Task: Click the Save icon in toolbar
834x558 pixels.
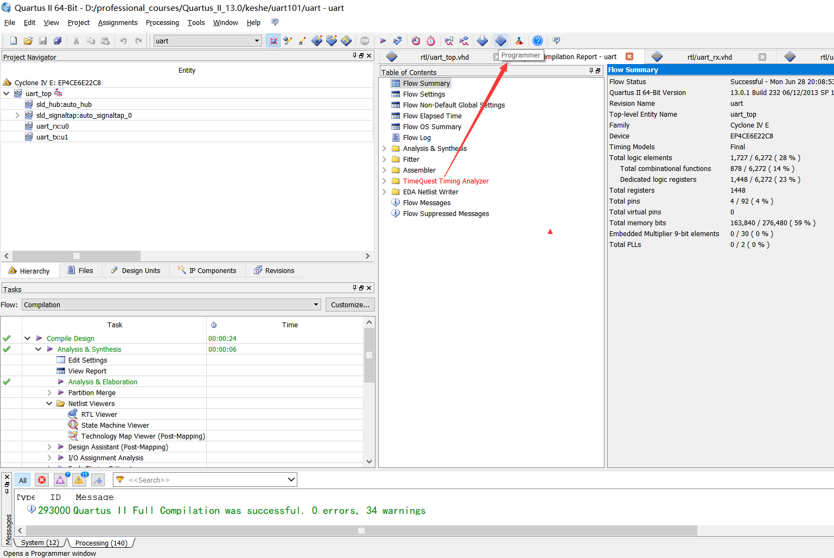Action: point(43,41)
